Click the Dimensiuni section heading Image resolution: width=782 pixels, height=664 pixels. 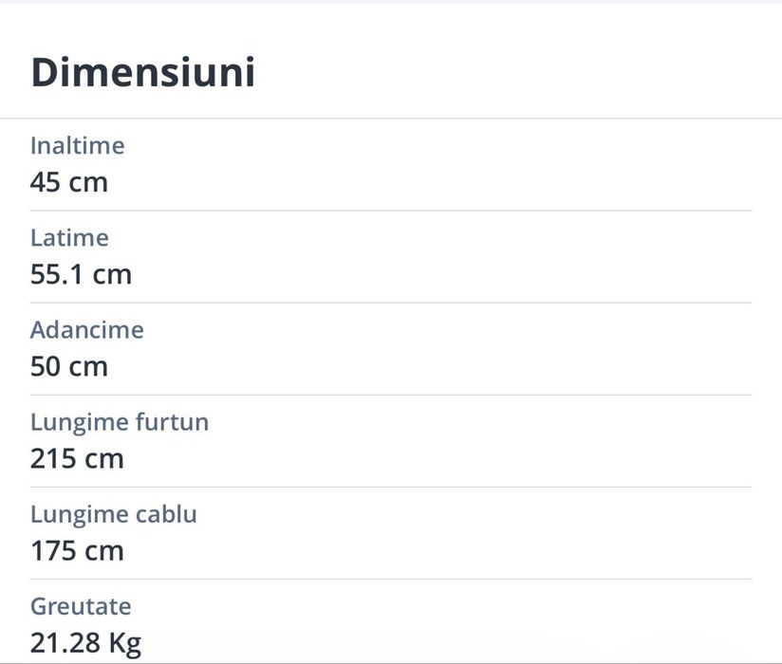click(142, 72)
